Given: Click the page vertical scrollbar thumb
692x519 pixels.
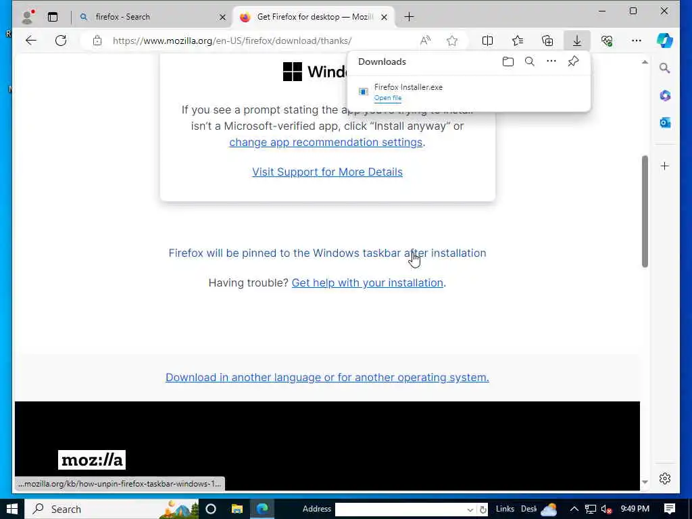Looking at the screenshot, I should [645, 211].
